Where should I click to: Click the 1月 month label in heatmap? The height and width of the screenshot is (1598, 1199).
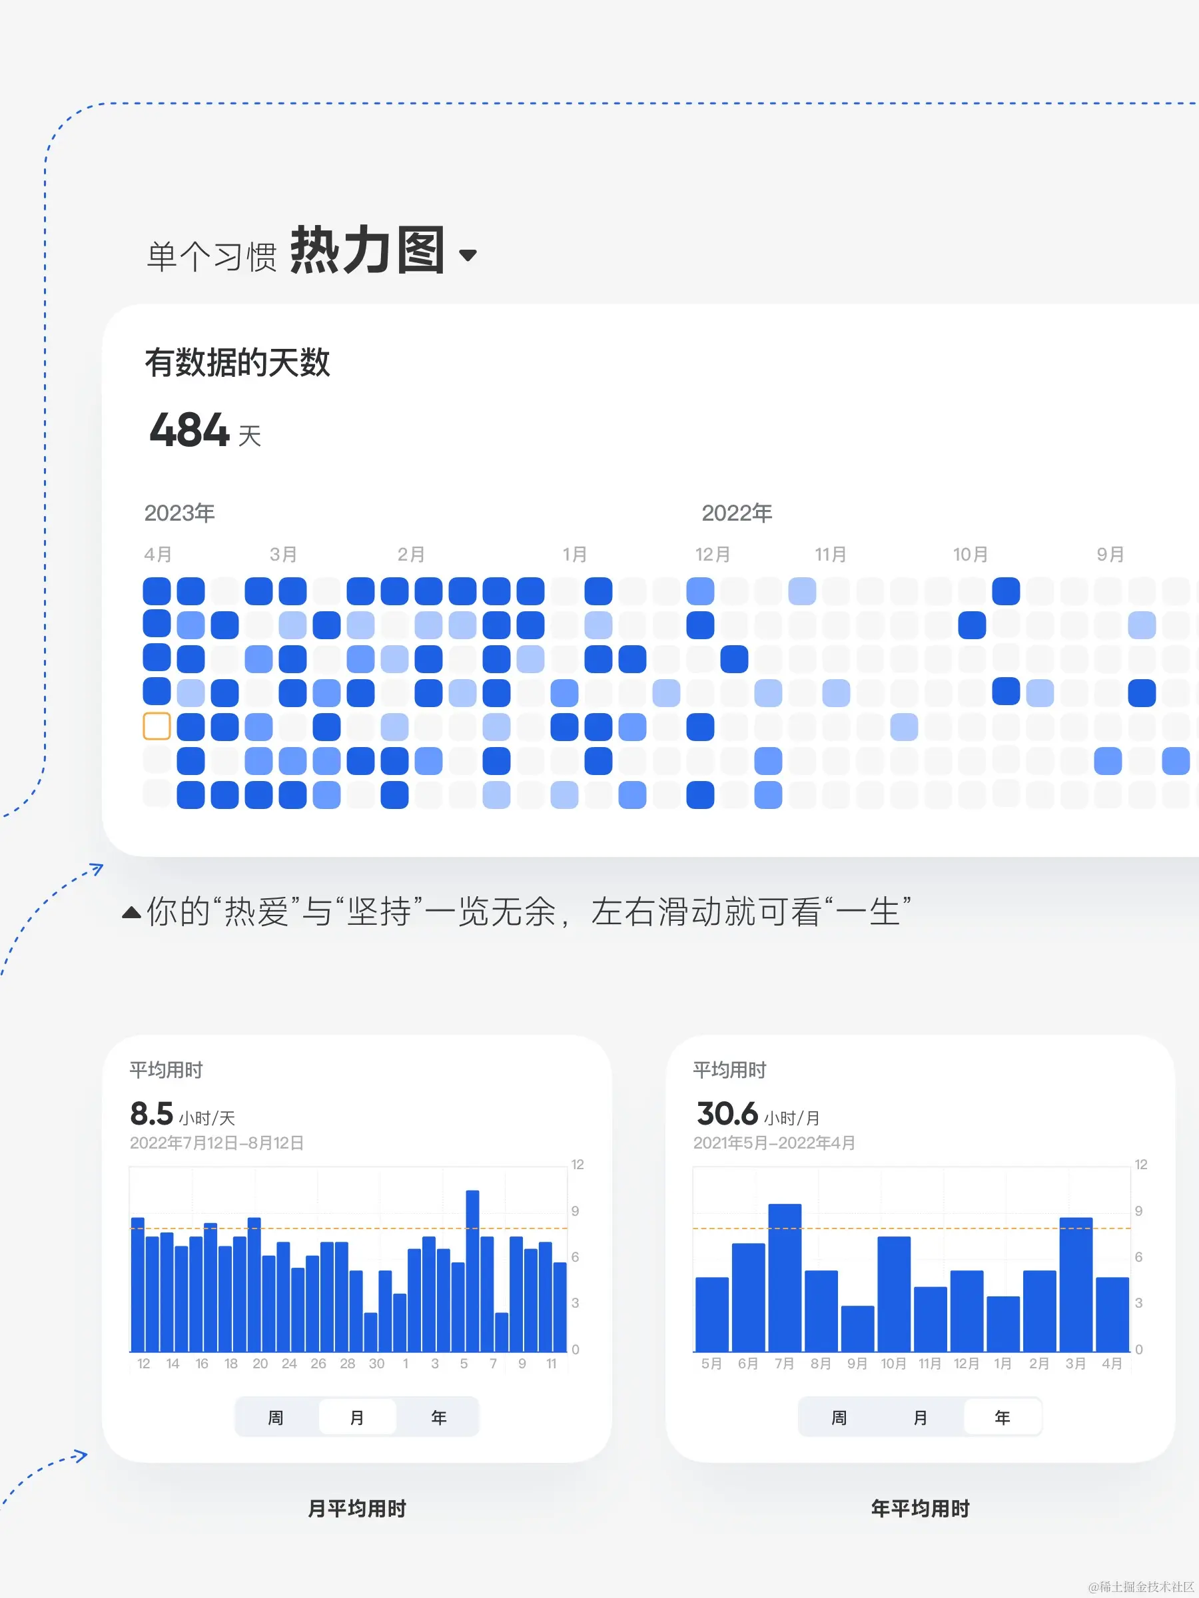tap(575, 554)
